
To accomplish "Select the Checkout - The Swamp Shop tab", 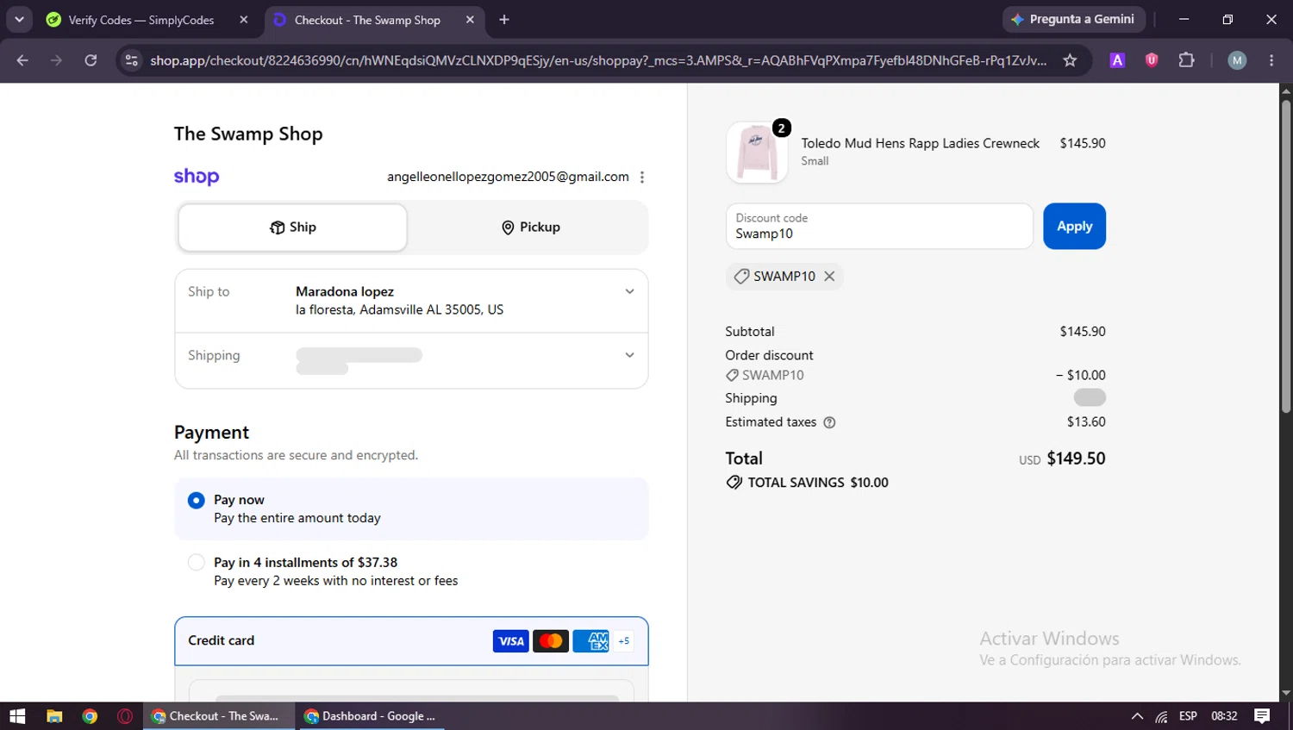I will [367, 20].
